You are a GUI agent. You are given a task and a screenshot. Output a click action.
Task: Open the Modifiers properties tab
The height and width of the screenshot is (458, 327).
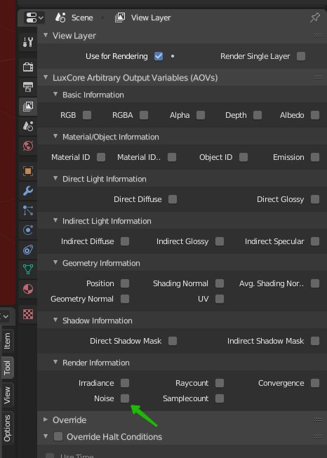tap(28, 191)
